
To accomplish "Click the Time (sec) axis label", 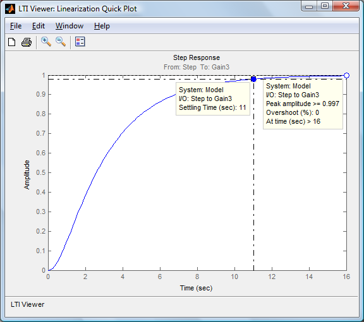I will tap(196, 288).
